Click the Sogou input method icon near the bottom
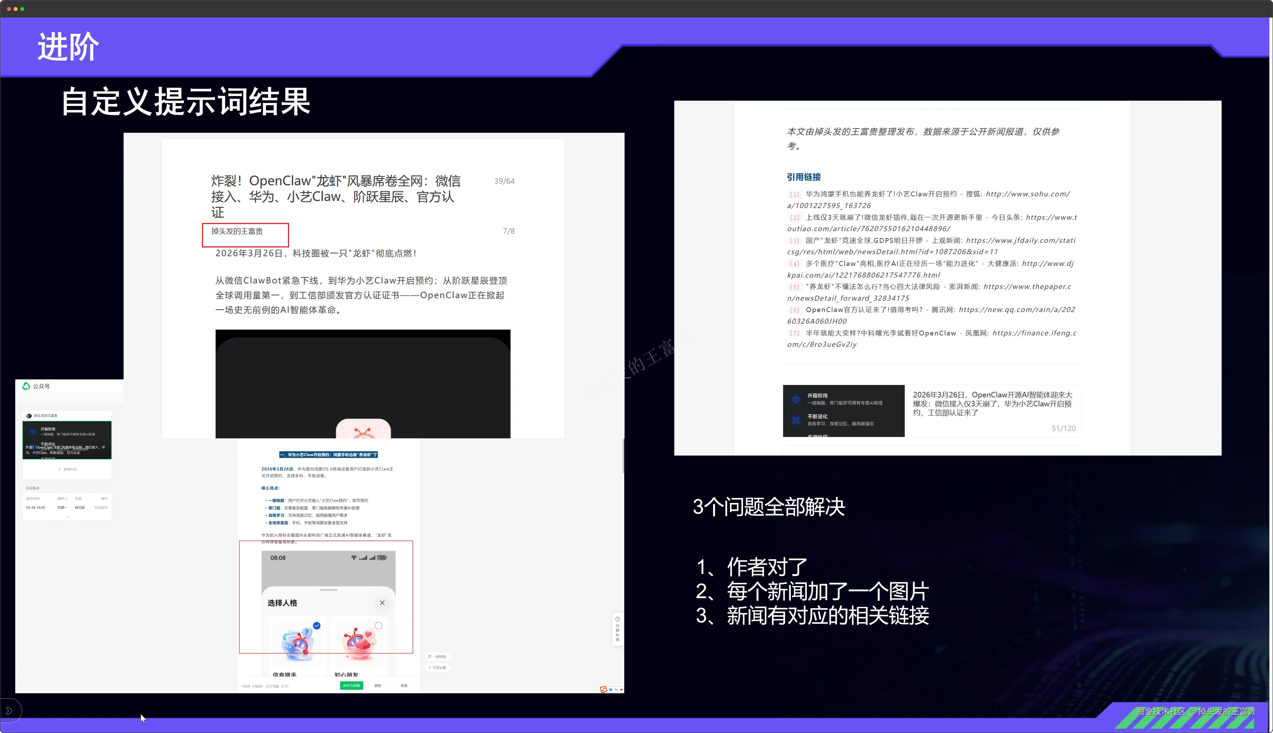The height and width of the screenshot is (733, 1273). [603, 690]
